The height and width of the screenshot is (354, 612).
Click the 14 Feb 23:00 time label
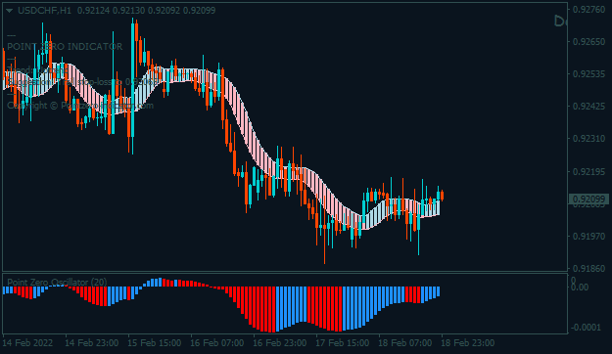tap(92, 343)
